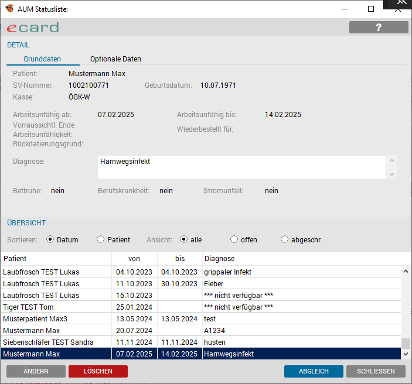Click the 'bis' column header

coord(180,259)
